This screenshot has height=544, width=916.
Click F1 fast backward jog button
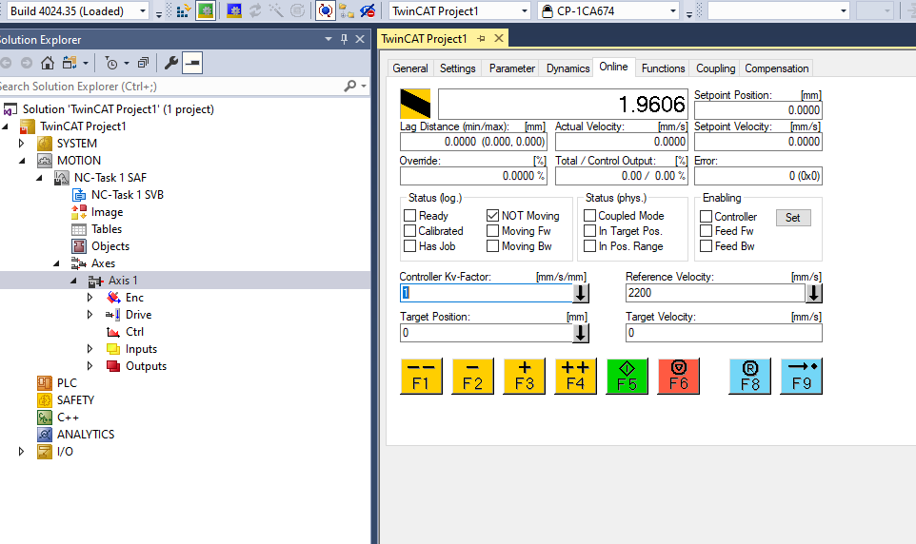coord(421,377)
